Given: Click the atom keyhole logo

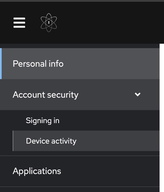Looking at the screenshot, I should 49,23.
